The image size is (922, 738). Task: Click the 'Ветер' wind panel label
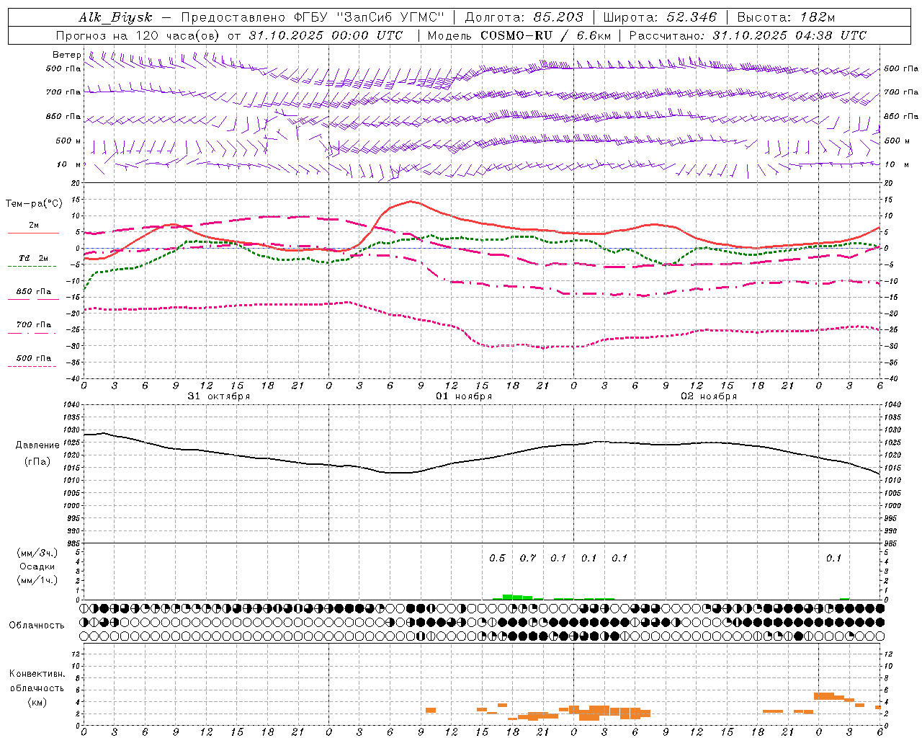coord(67,55)
